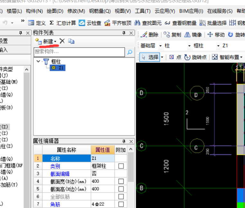Open the 柱 component type dropdown

(x=189, y=46)
